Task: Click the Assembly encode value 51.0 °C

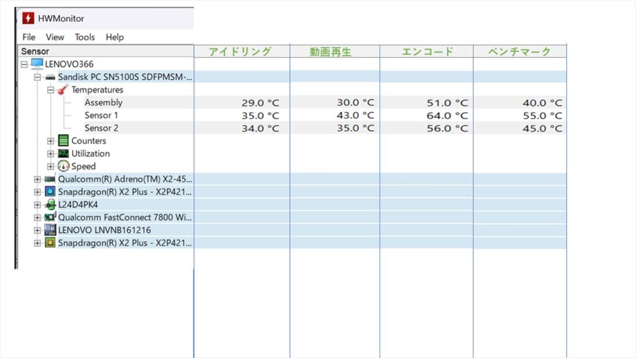Action: click(447, 103)
